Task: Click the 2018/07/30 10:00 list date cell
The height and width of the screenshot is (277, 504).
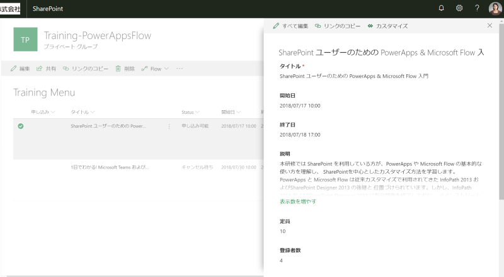Action: point(239,167)
